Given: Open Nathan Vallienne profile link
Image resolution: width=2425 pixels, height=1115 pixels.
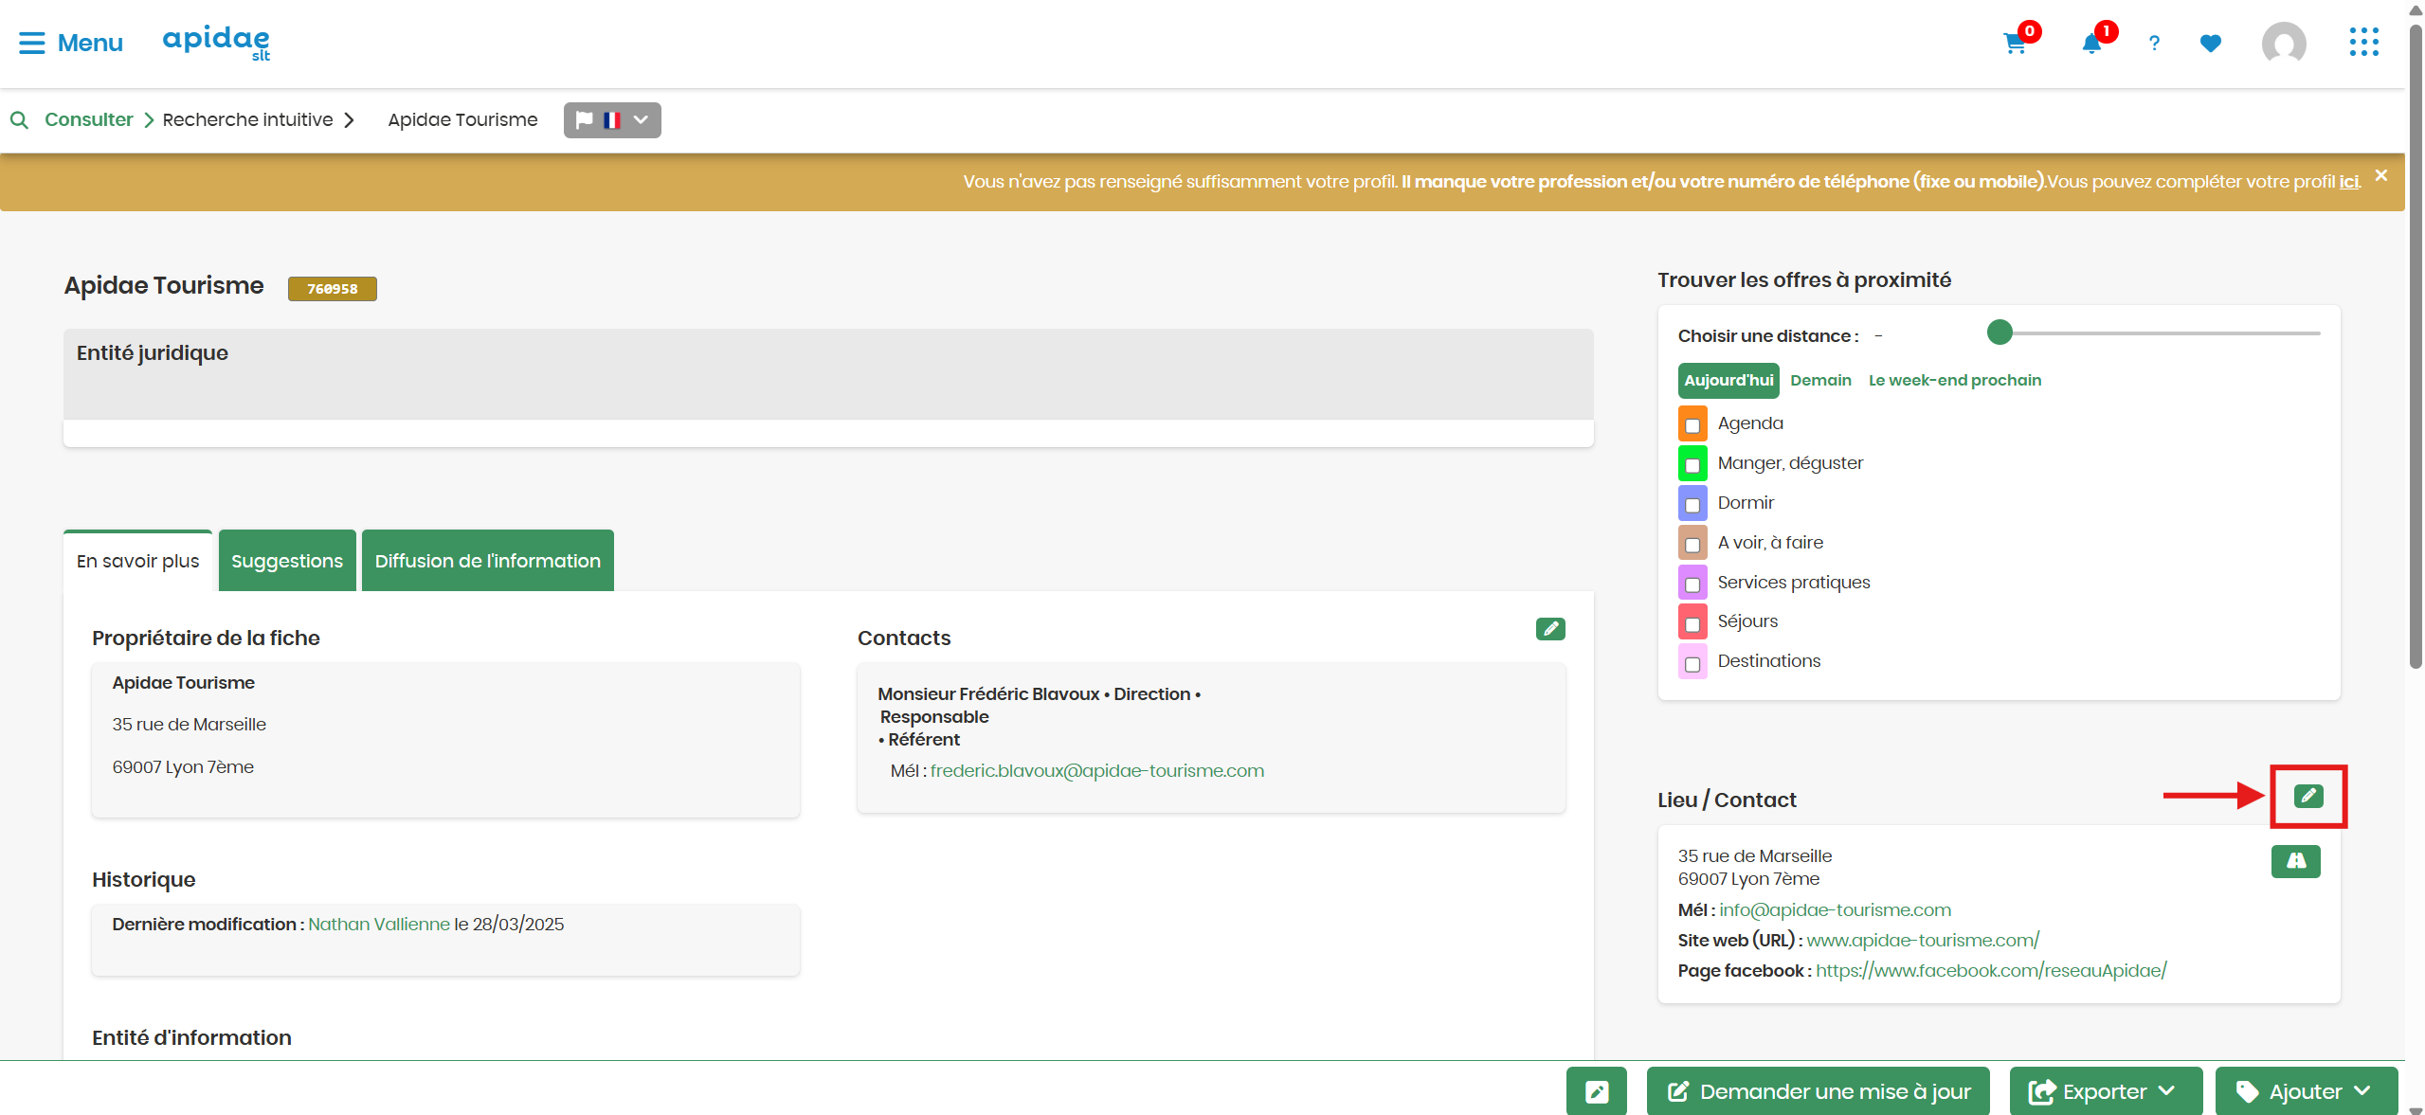Looking at the screenshot, I should [x=379, y=925].
